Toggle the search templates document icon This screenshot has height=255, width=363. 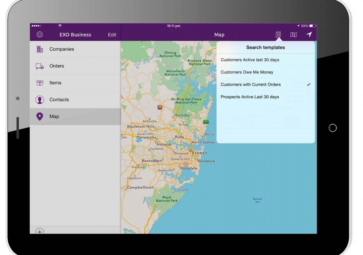pyautogui.click(x=278, y=35)
